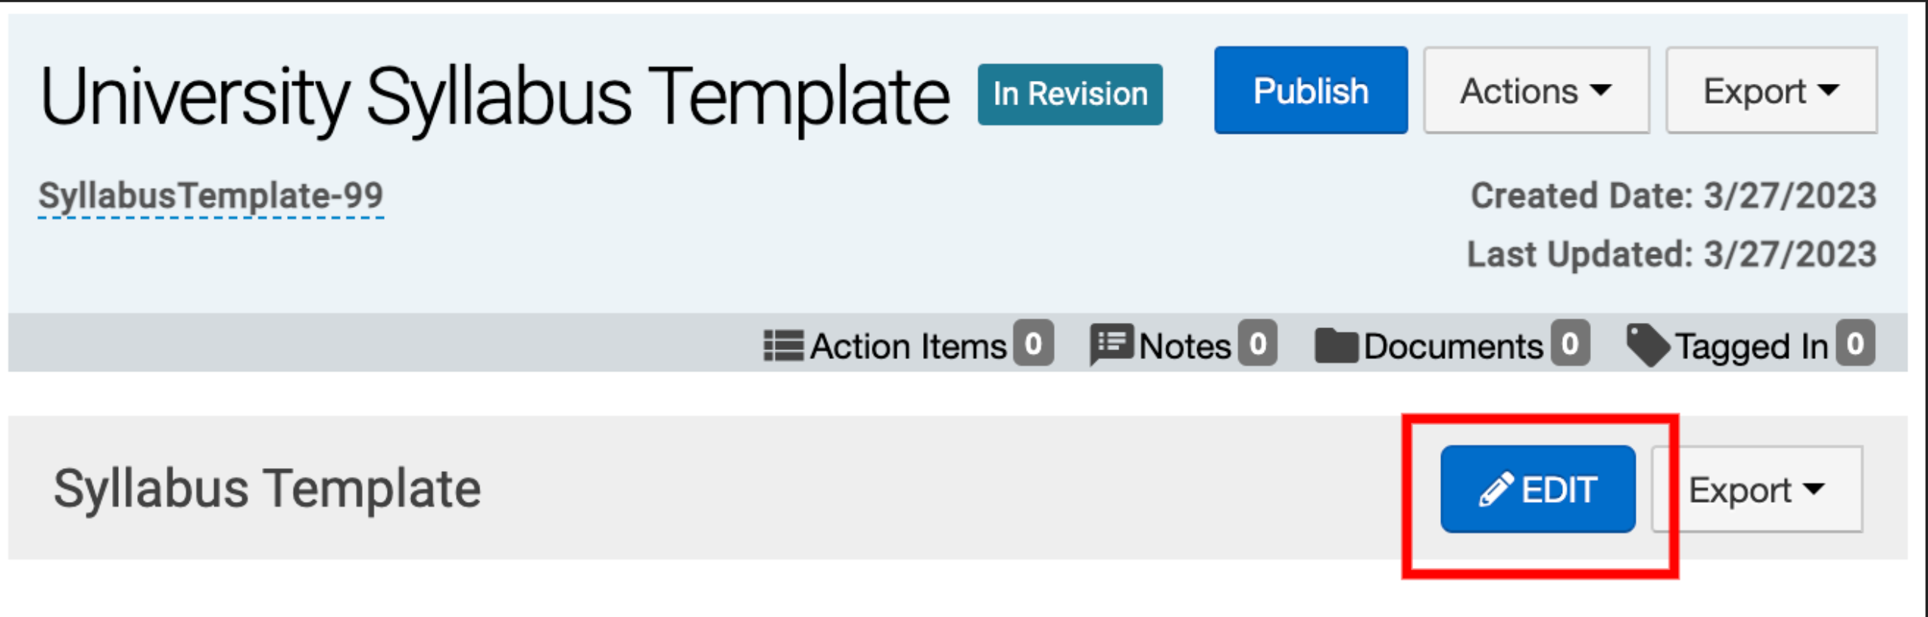1928x617 pixels.
Task: Click the Tagged In count badge
Action: pos(1855,344)
